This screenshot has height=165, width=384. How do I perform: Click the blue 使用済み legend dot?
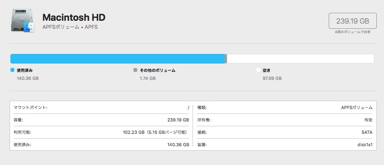point(12,70)
